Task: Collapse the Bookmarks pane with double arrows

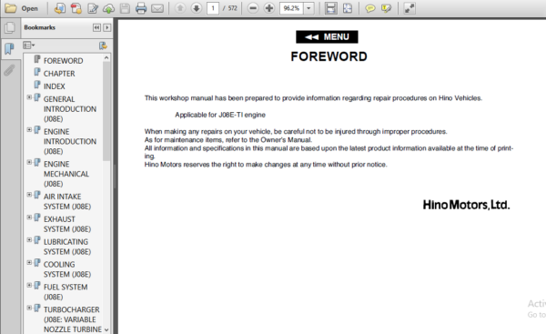Action: coord(96,27)
